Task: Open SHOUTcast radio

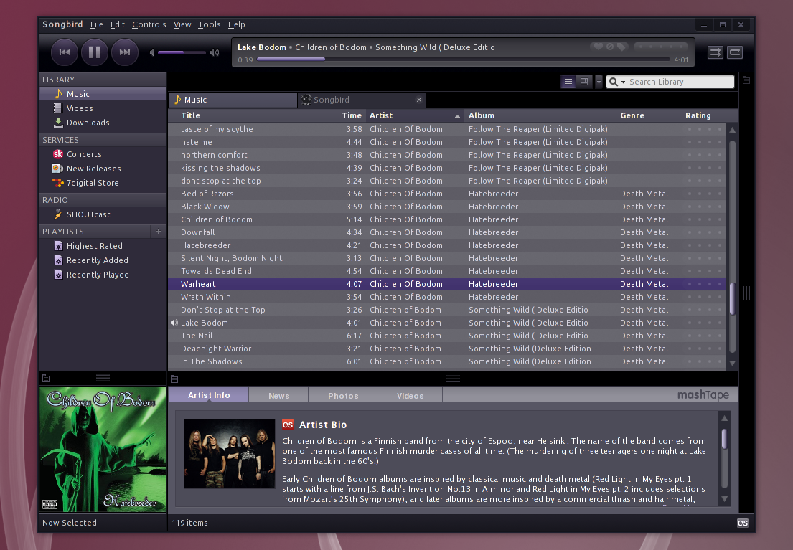Action: [103, 214]
